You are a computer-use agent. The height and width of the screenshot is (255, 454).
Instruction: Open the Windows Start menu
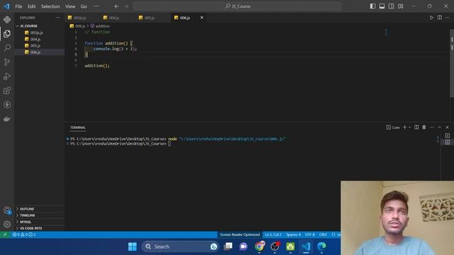click(133, 246)
